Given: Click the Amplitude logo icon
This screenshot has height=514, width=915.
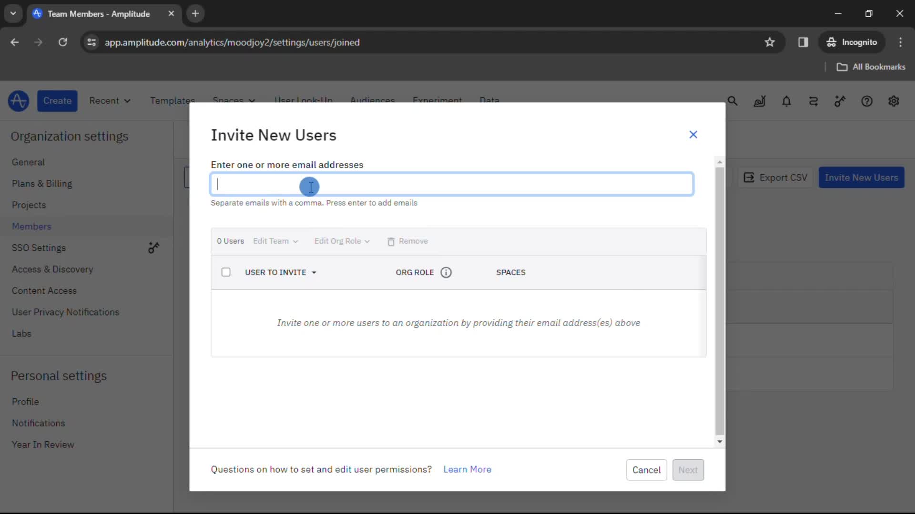Looking at the screenshot, I should click(18, 100).
